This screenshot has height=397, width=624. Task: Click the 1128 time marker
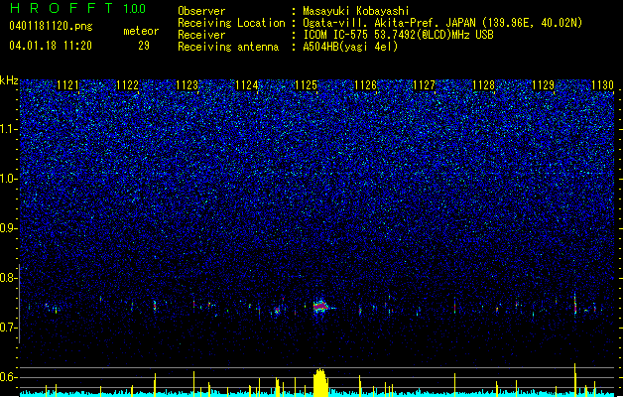click(483, 85)
